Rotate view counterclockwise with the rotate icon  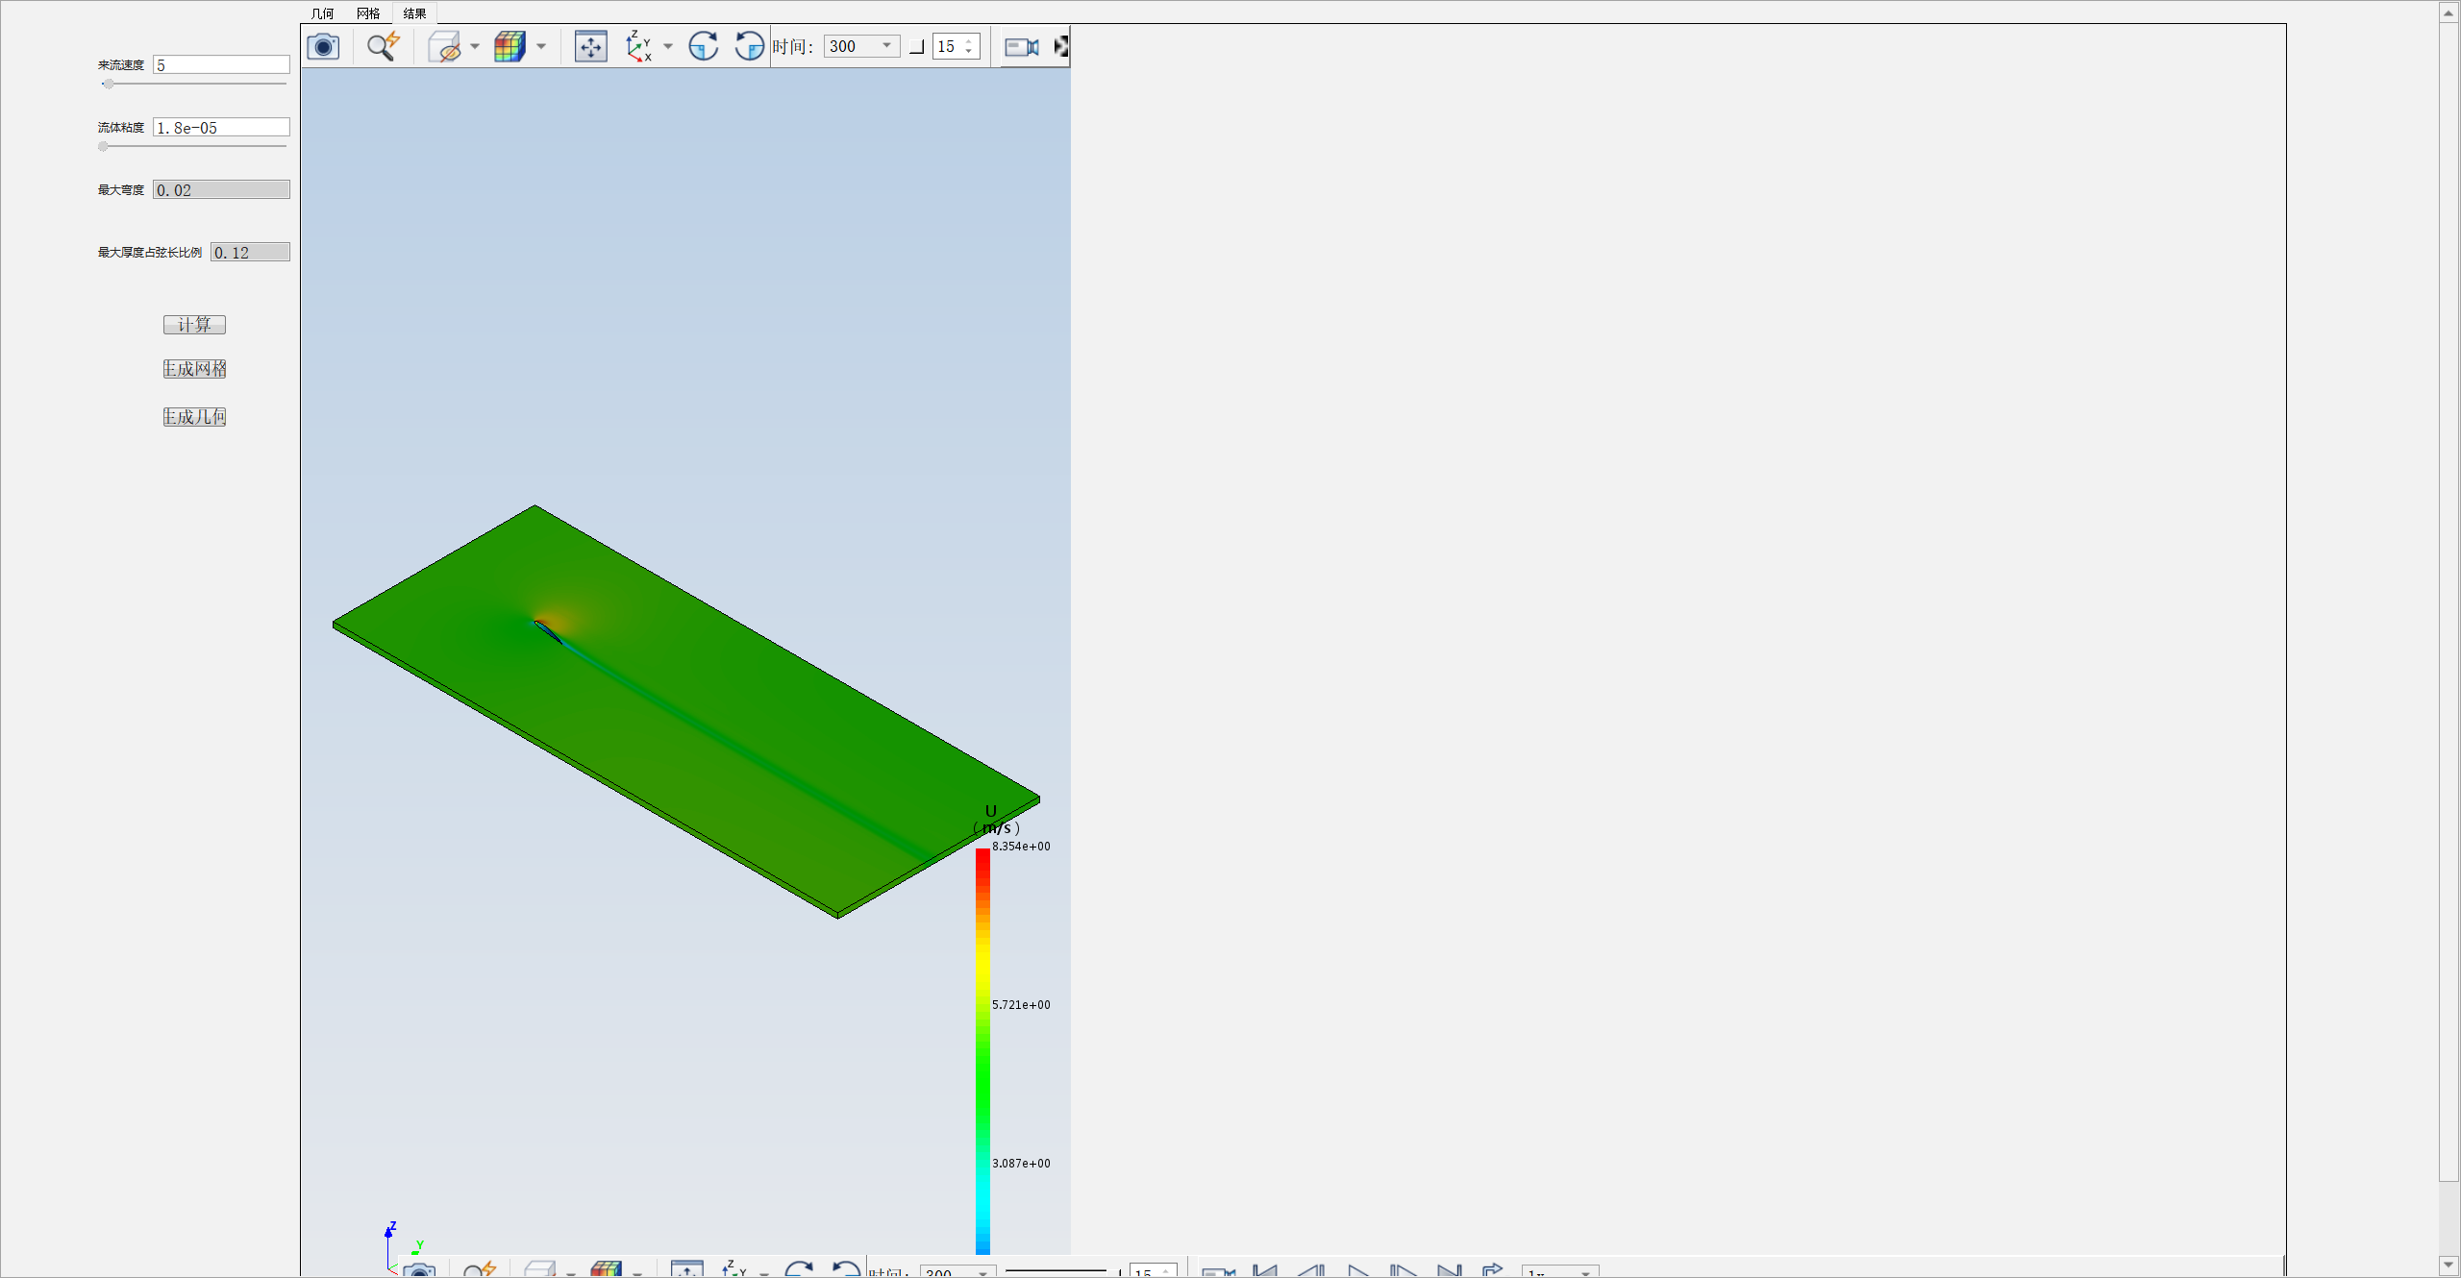click(749, 46)
